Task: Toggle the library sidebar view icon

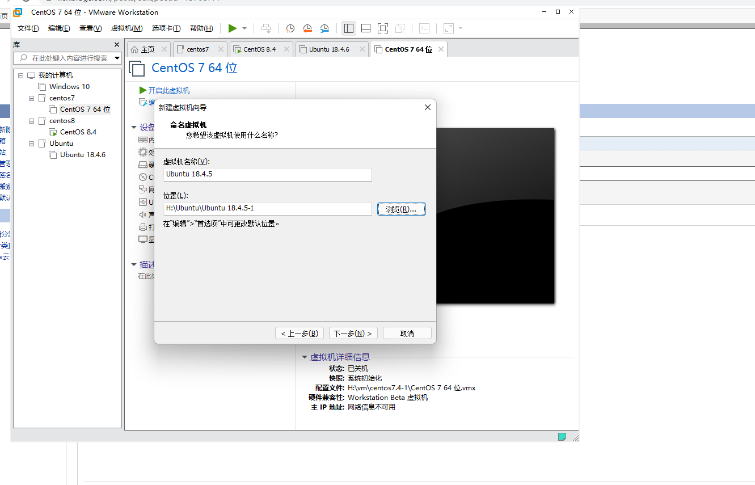Action: (349, 28)
